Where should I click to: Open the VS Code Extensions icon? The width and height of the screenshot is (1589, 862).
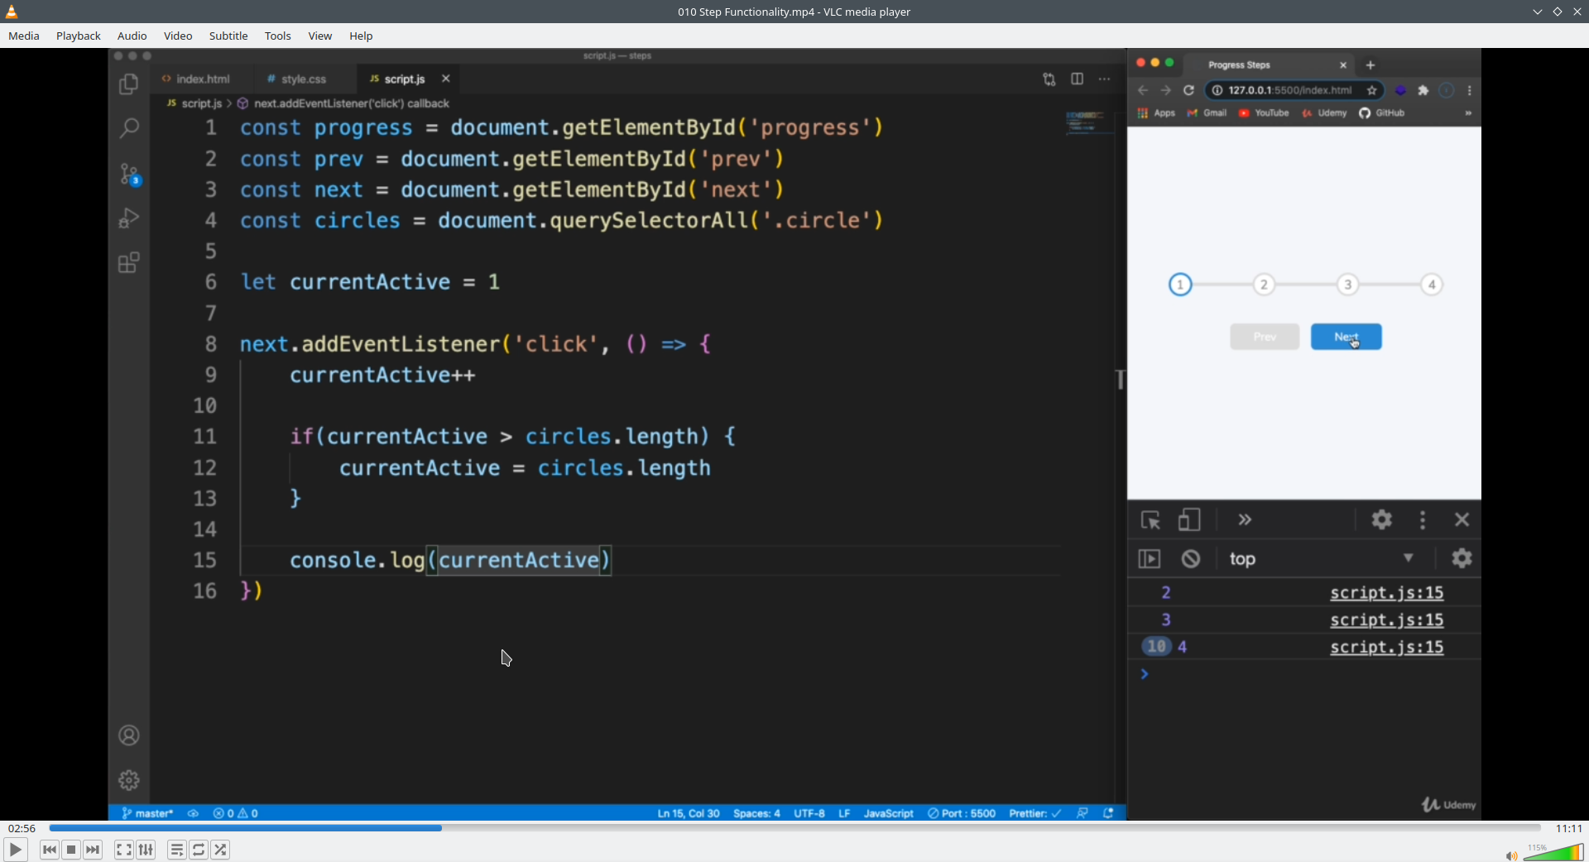pyautogui.click(x=129, y=263)
